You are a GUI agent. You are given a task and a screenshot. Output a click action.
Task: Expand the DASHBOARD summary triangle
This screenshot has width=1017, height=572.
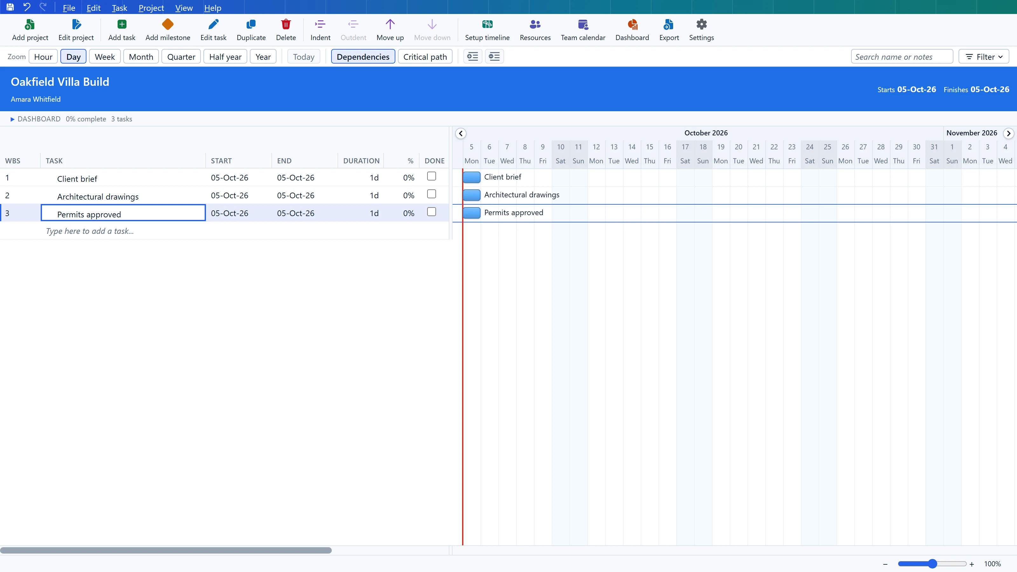(x=12, y=119)
